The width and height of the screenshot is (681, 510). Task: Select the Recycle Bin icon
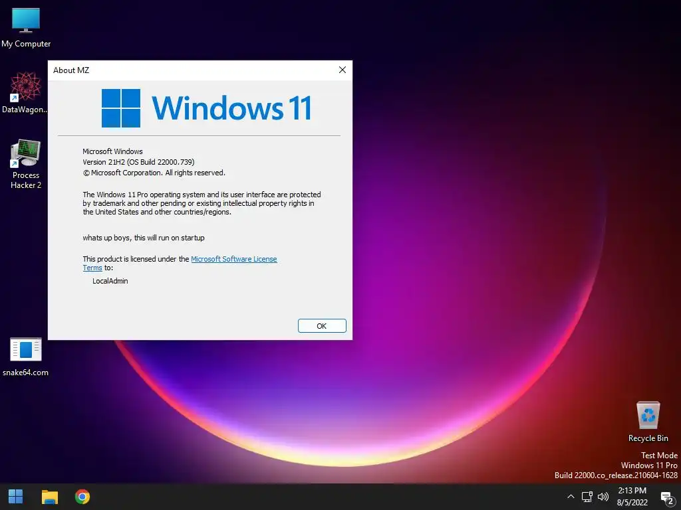[648, 422]
